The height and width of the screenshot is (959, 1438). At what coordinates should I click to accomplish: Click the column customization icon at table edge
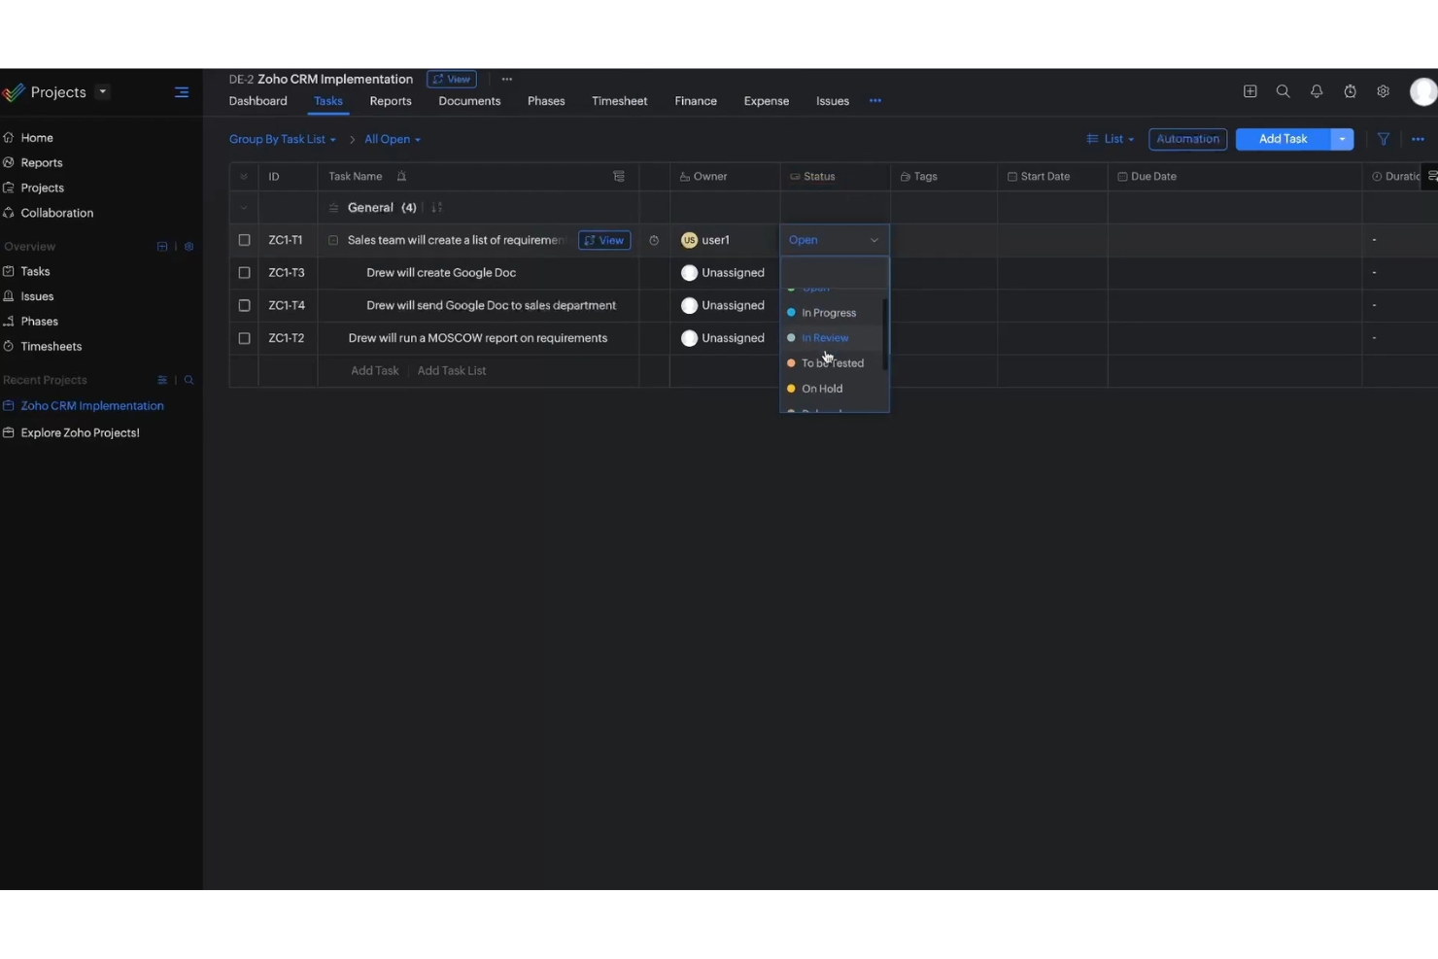(1431, 176)
